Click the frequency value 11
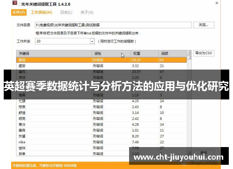Screen dimensions: 233x169 162,130
